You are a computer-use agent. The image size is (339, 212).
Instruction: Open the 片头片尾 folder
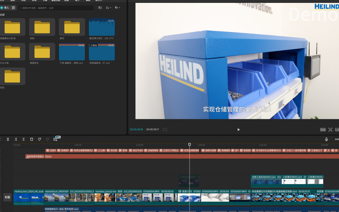coord(12,52)
